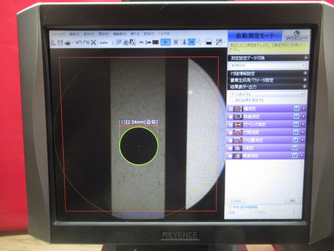Image resolution: width=334 pixels, height=251 pixels.
Task: Uncheck the 穴・リング測定 checkbox
Action: 231,124
